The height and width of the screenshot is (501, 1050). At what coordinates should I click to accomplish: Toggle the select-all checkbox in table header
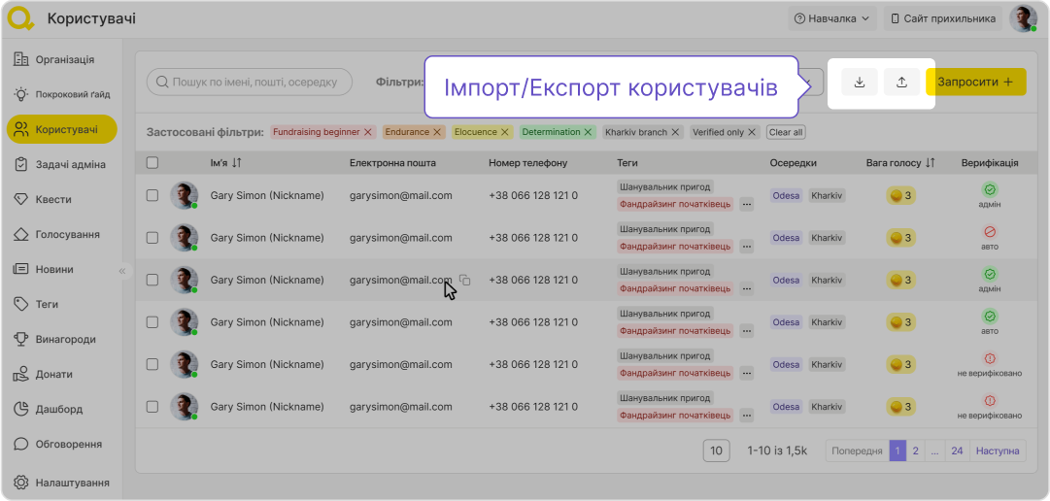152,163
